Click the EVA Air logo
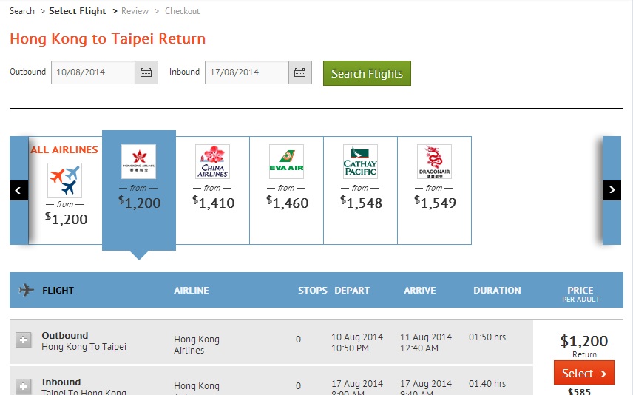 coord(286,161)
